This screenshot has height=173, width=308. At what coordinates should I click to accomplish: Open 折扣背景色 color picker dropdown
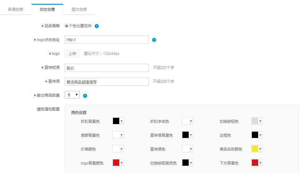121,121
